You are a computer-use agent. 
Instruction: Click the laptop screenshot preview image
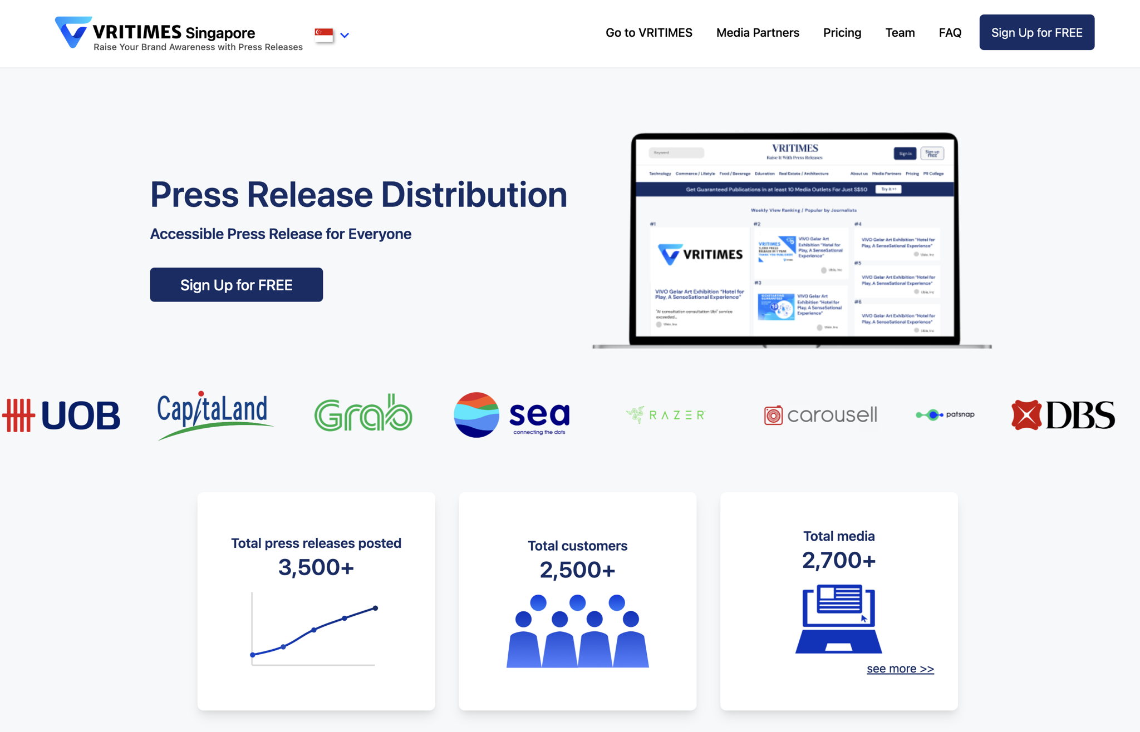[792, 241]
